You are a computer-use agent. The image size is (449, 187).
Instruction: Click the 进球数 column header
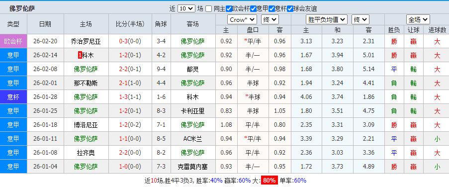pyautogui.click(x=437, y=30)
